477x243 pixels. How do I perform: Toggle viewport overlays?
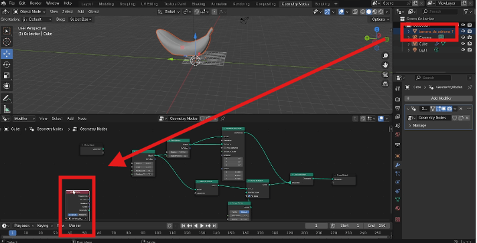(341, 12)
